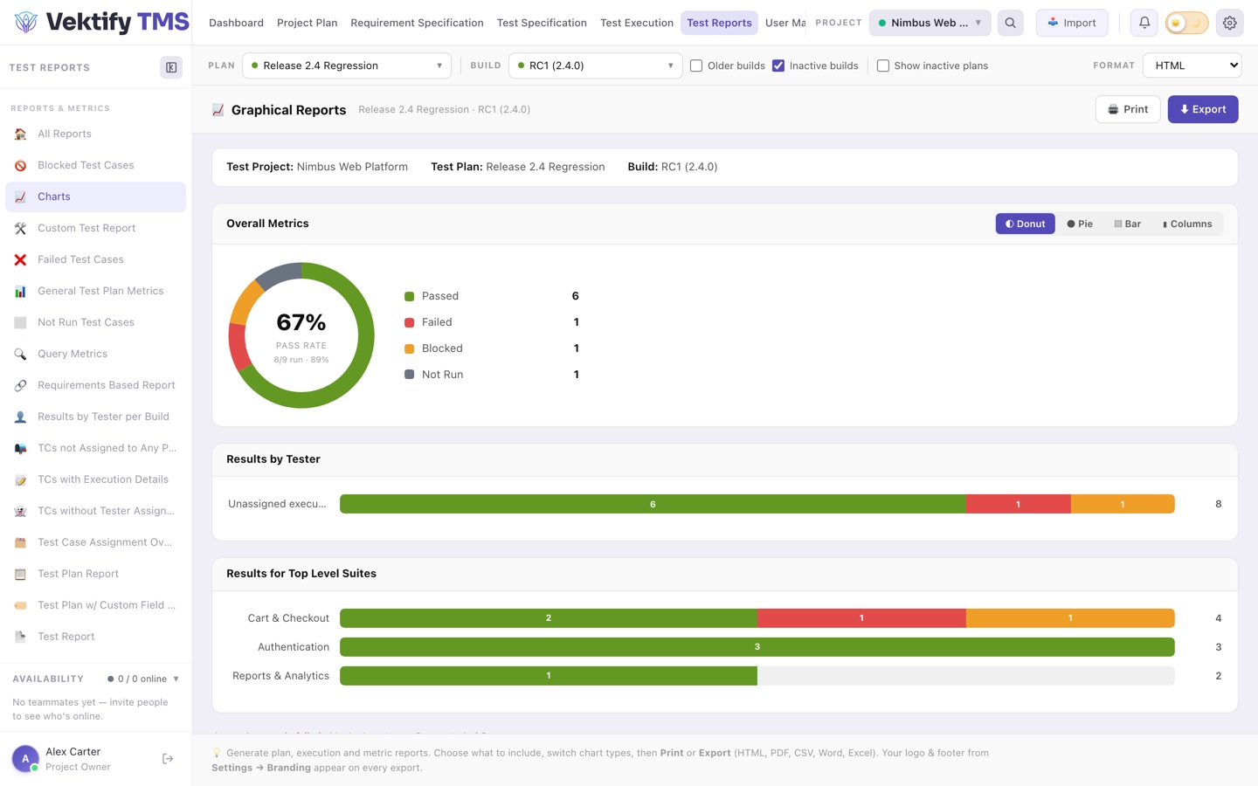Image resolution: width=1258 pixels, height=786 pixels.
Task: Open the Format dropdown showing HTML
Action: click(x=1192, y=65)
